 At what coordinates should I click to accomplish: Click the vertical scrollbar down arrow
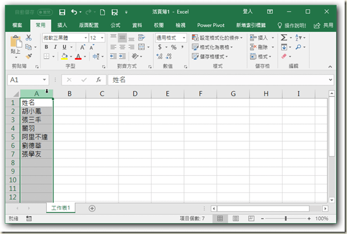point(332,200)
